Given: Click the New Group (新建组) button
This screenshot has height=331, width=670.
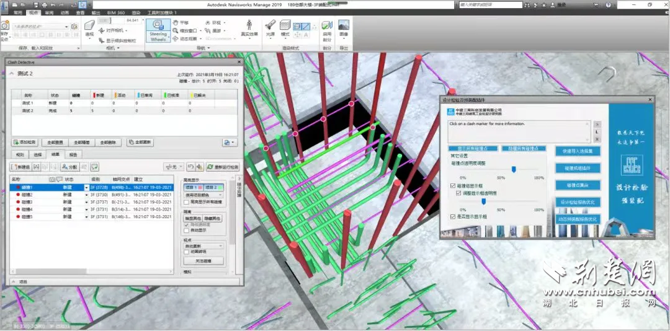Looking at the screenshot, I should (x=20, y=167).
